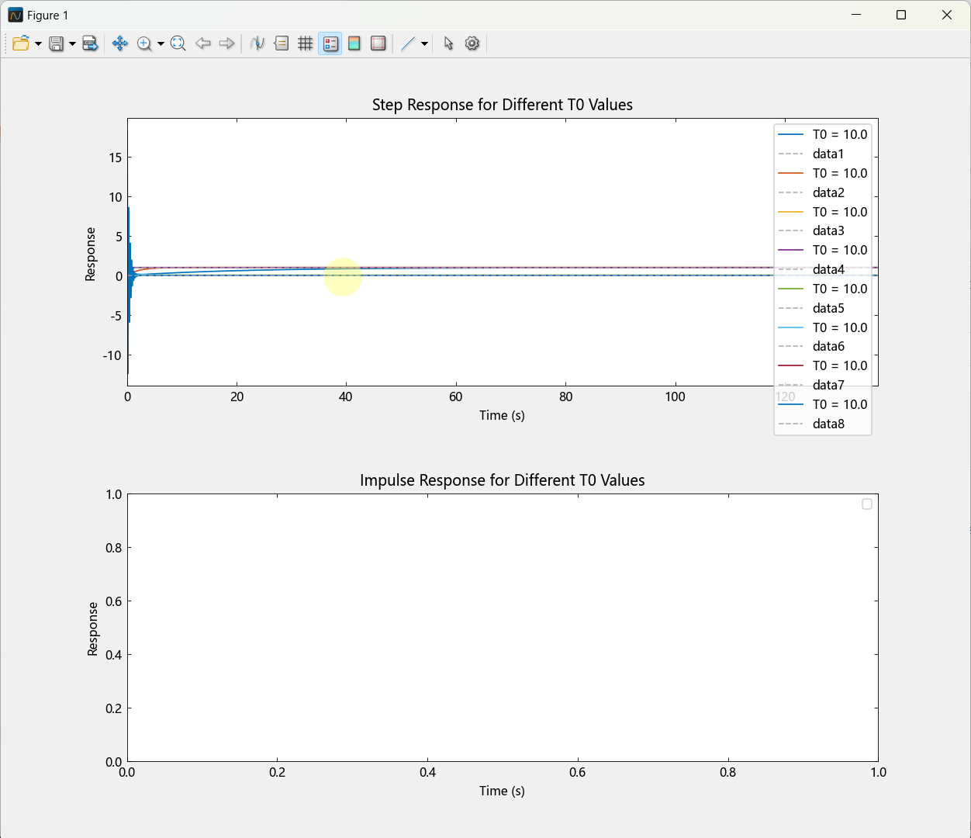Select the arrow pointer edit tool
Image resolution: width=971 pixels, height=838 pixels.
pos(448,43)
